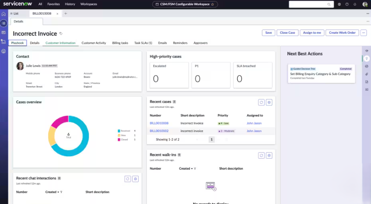This screenshot has height=204, width=371.
Task: Click the tag icon beside Incorrect Invoice
Action: point(61,34)
